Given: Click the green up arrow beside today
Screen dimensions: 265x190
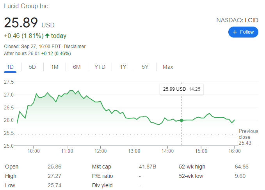Looking at the screenshot, I should click(x=47, y=36).
